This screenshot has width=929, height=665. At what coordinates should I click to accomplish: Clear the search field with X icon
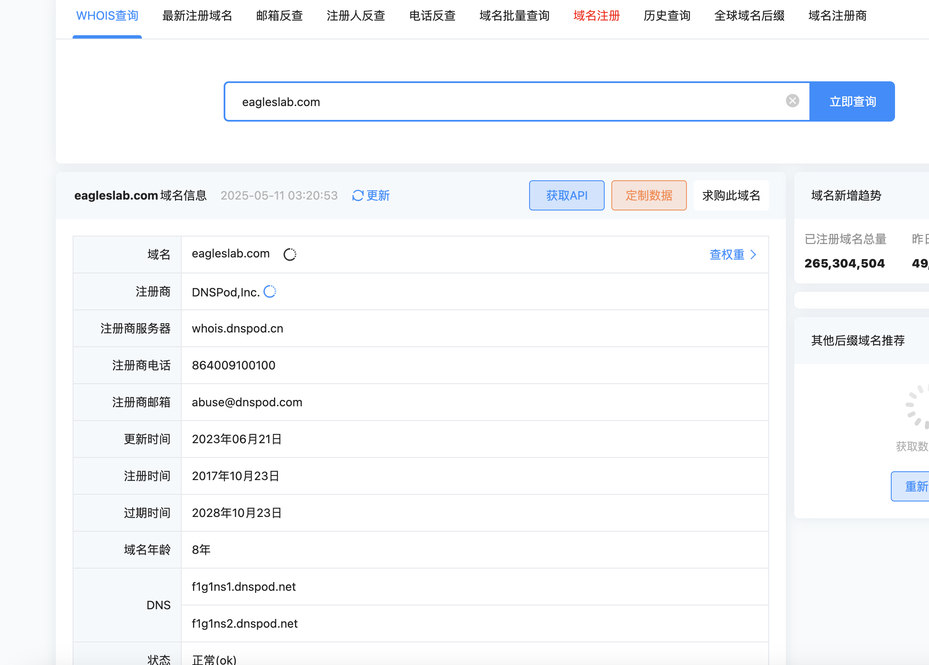[x=792, y=101]
